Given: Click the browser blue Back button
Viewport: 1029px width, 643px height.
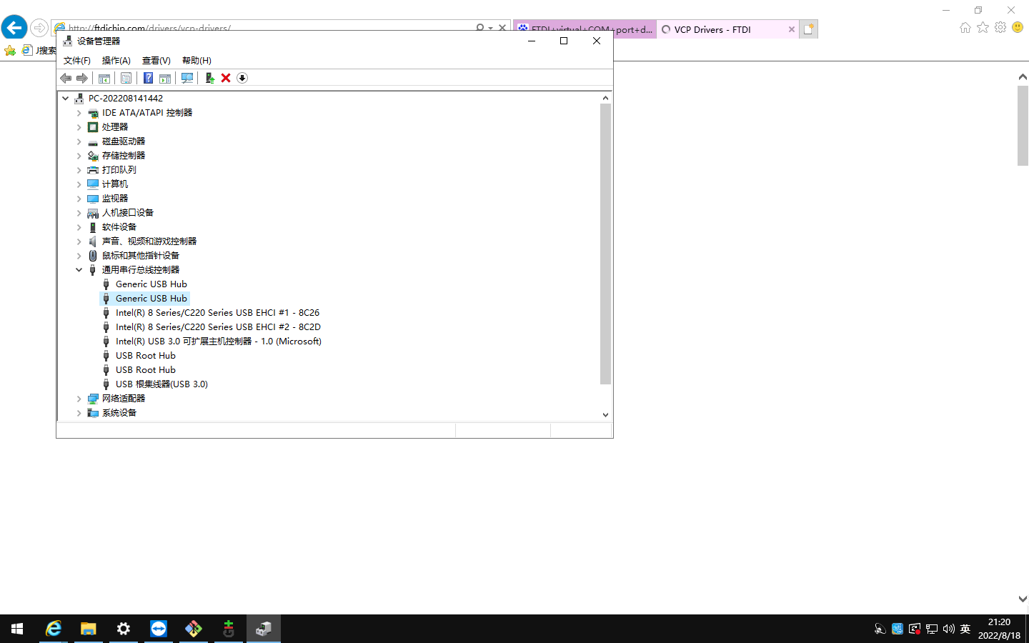Looking at the screenshot, I should [x=14, y=28].
